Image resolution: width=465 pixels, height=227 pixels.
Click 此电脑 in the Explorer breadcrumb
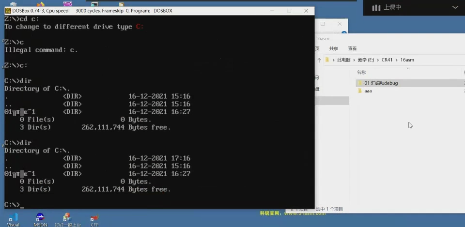(344, 60)
